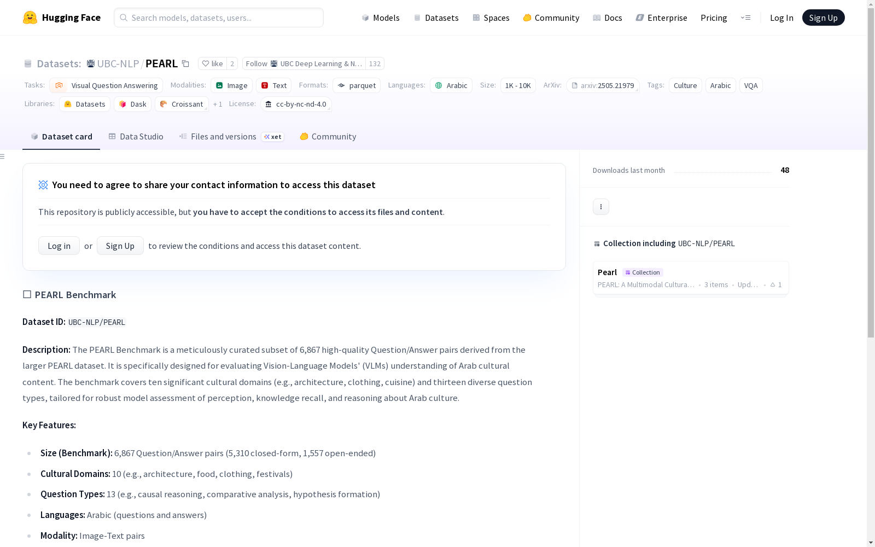This screenshot has width=875, height=547.
Task: Click the Log in button in access notice
Action: point(59,246)
